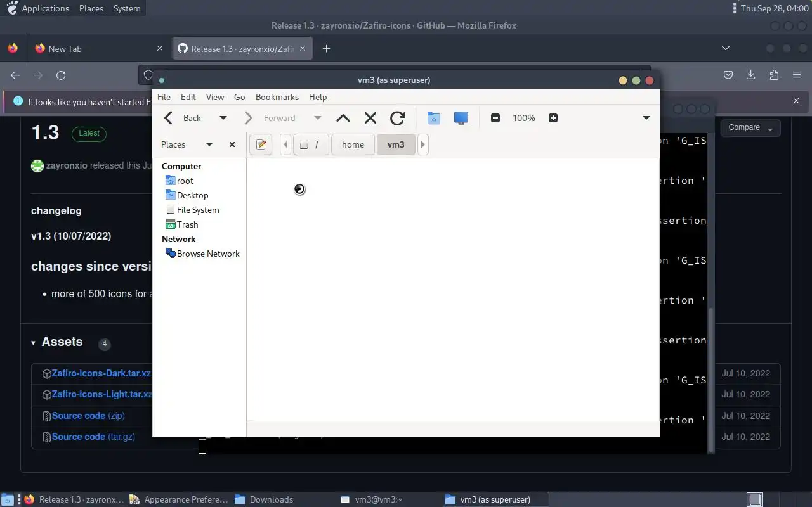Open the Help menu in file manager
The height and width of the screenshot is (507, 812).
point(318,97)
